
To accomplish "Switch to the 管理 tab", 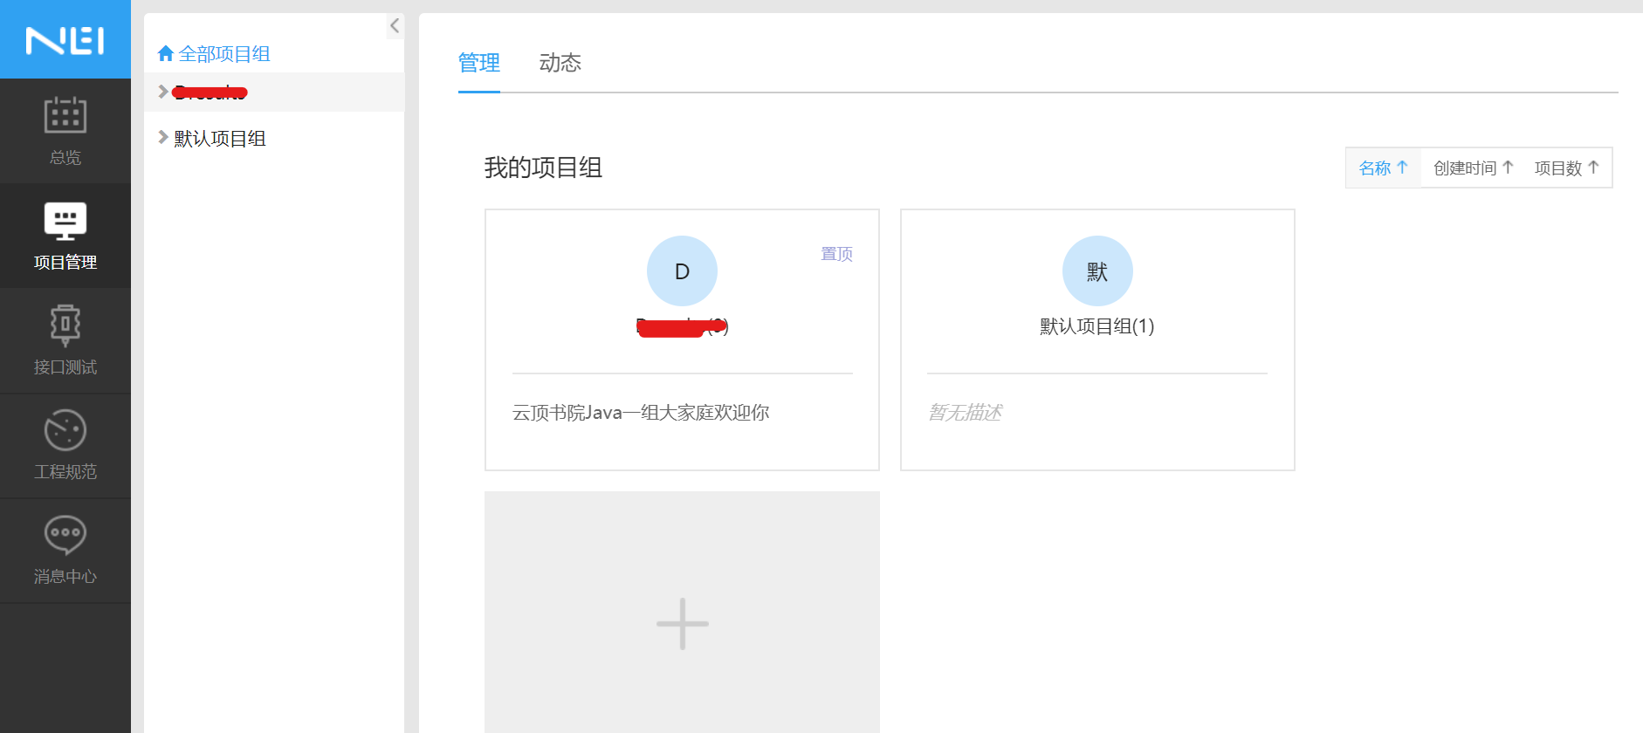I will [479, 63].
